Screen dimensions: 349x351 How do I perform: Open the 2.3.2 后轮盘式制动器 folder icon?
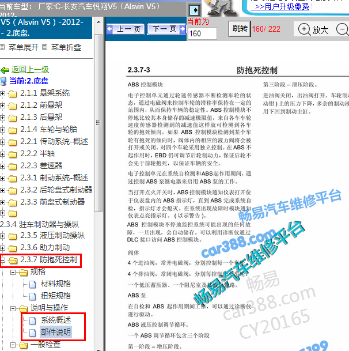(x=13, y=191)
